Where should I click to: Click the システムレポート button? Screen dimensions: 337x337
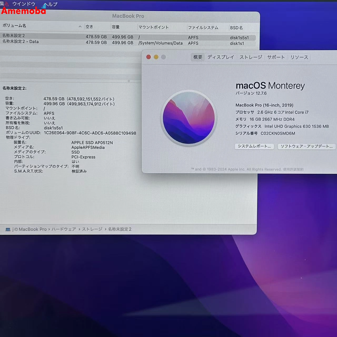254,147
